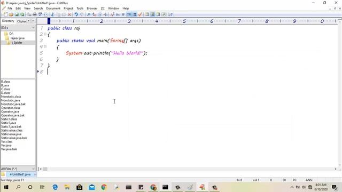Screen dimensions: 342x192
Task: Click the Copy toolbar icon
Action: [x=58, y=14]
